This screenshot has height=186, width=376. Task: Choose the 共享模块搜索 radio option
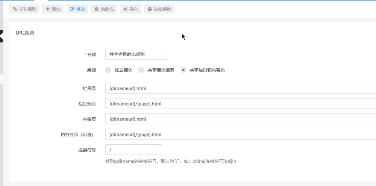click(141, 70)
